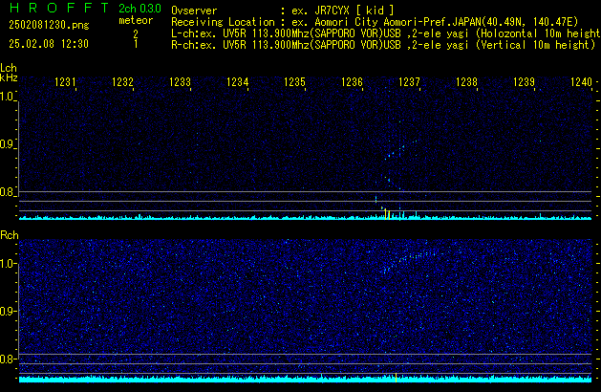Click the date 25.02.08 12:30
This screenshot has width=601, height=392.
coord(49,44)
